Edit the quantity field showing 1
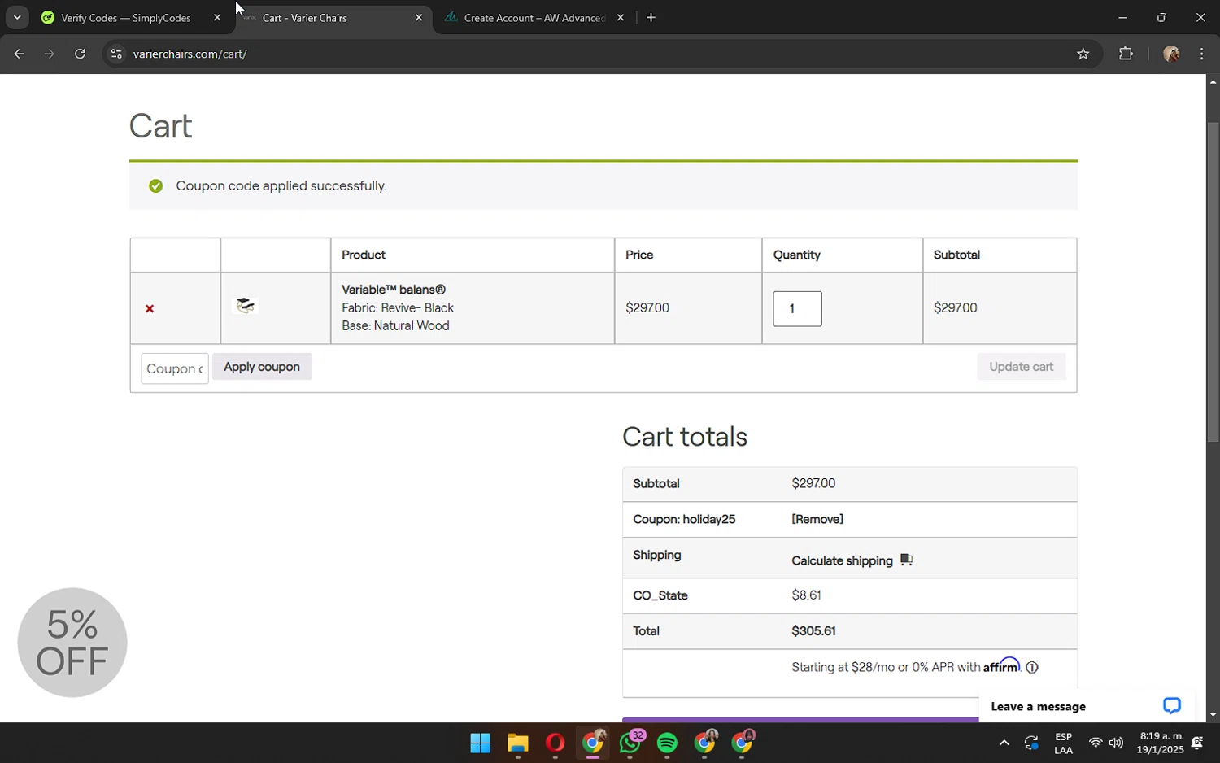This screenshot has width=1220, height=763. click(797, 309)
